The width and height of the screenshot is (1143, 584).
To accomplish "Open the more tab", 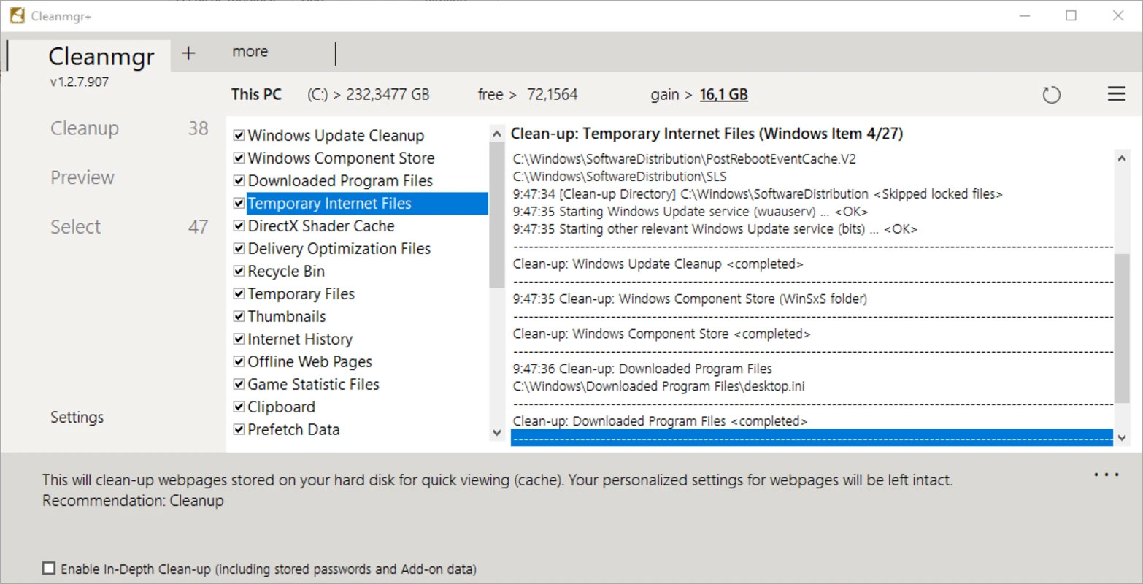I will point(250,52).
